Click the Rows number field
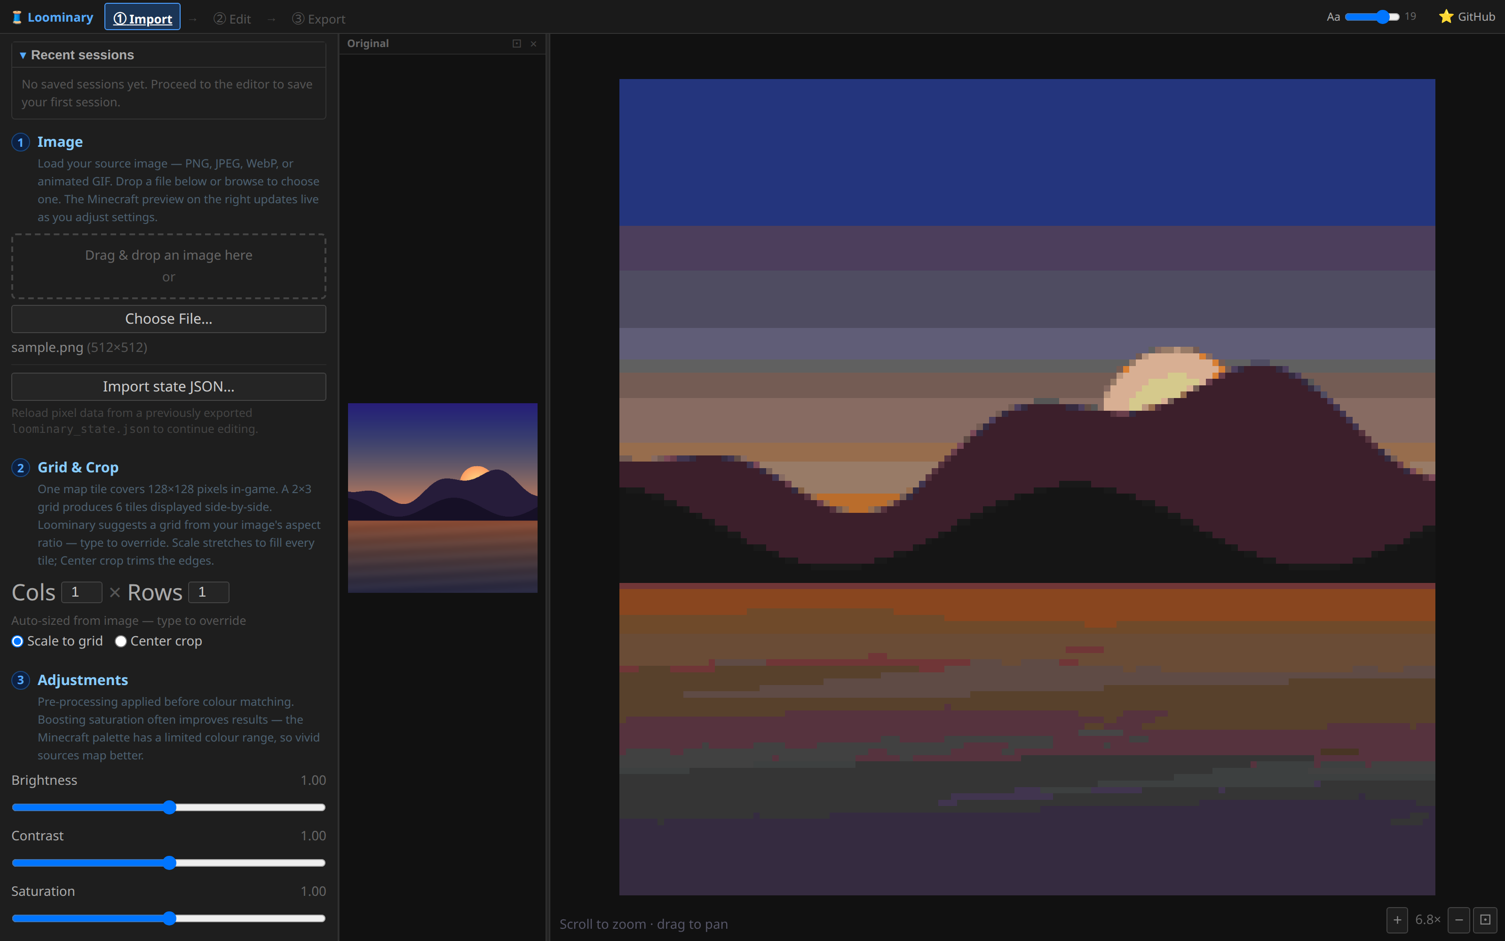This screenshot has width=1505, height=941. pyautogui.click(x=208, y=592)
